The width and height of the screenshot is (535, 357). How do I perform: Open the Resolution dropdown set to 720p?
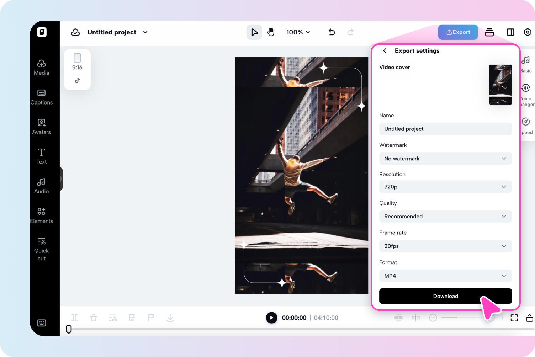click(x=445, y=187)
